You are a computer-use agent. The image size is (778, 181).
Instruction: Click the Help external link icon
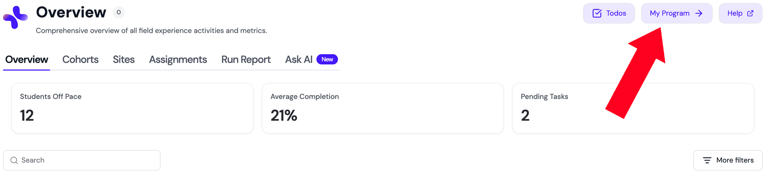(750, 13)
